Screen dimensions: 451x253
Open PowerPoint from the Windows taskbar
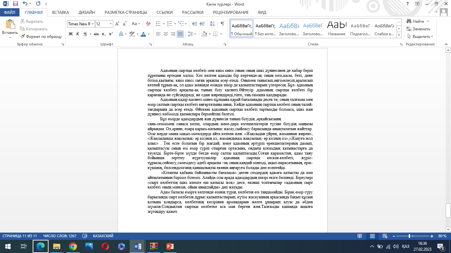(x=170, y=246)
